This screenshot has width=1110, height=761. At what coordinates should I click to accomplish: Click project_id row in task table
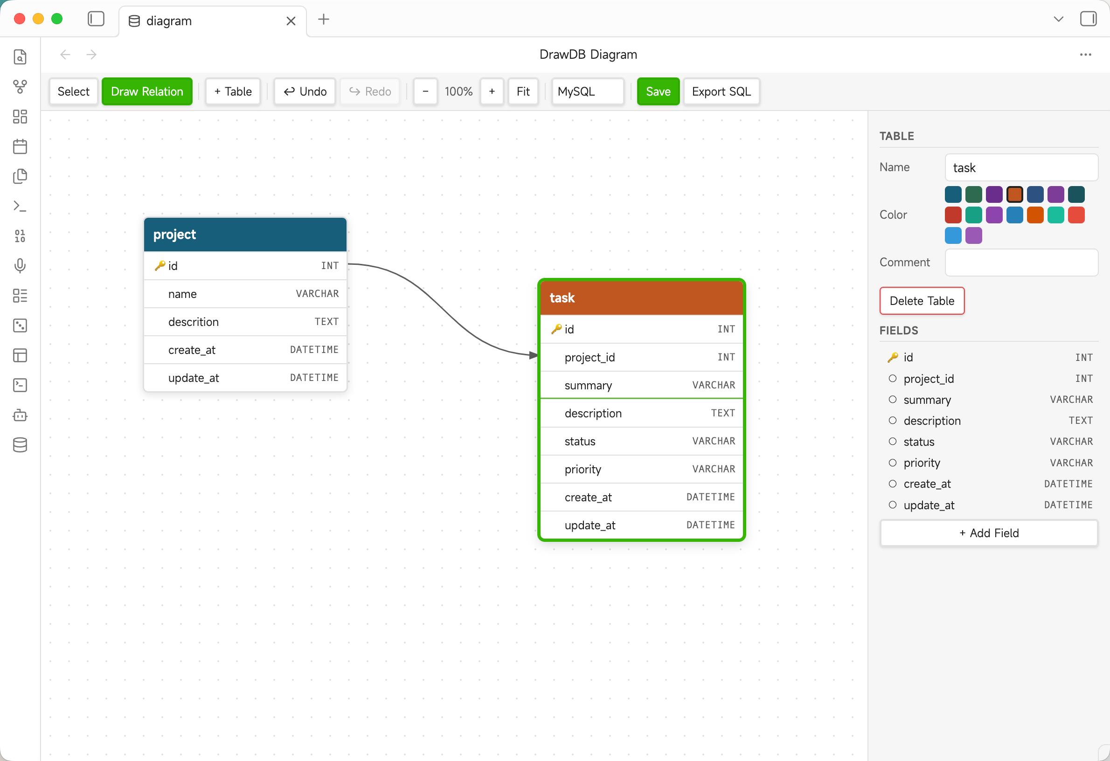(x=641, y=357)
